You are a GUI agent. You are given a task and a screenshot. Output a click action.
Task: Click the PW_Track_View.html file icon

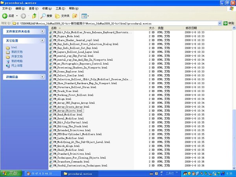tap(51, 91)
